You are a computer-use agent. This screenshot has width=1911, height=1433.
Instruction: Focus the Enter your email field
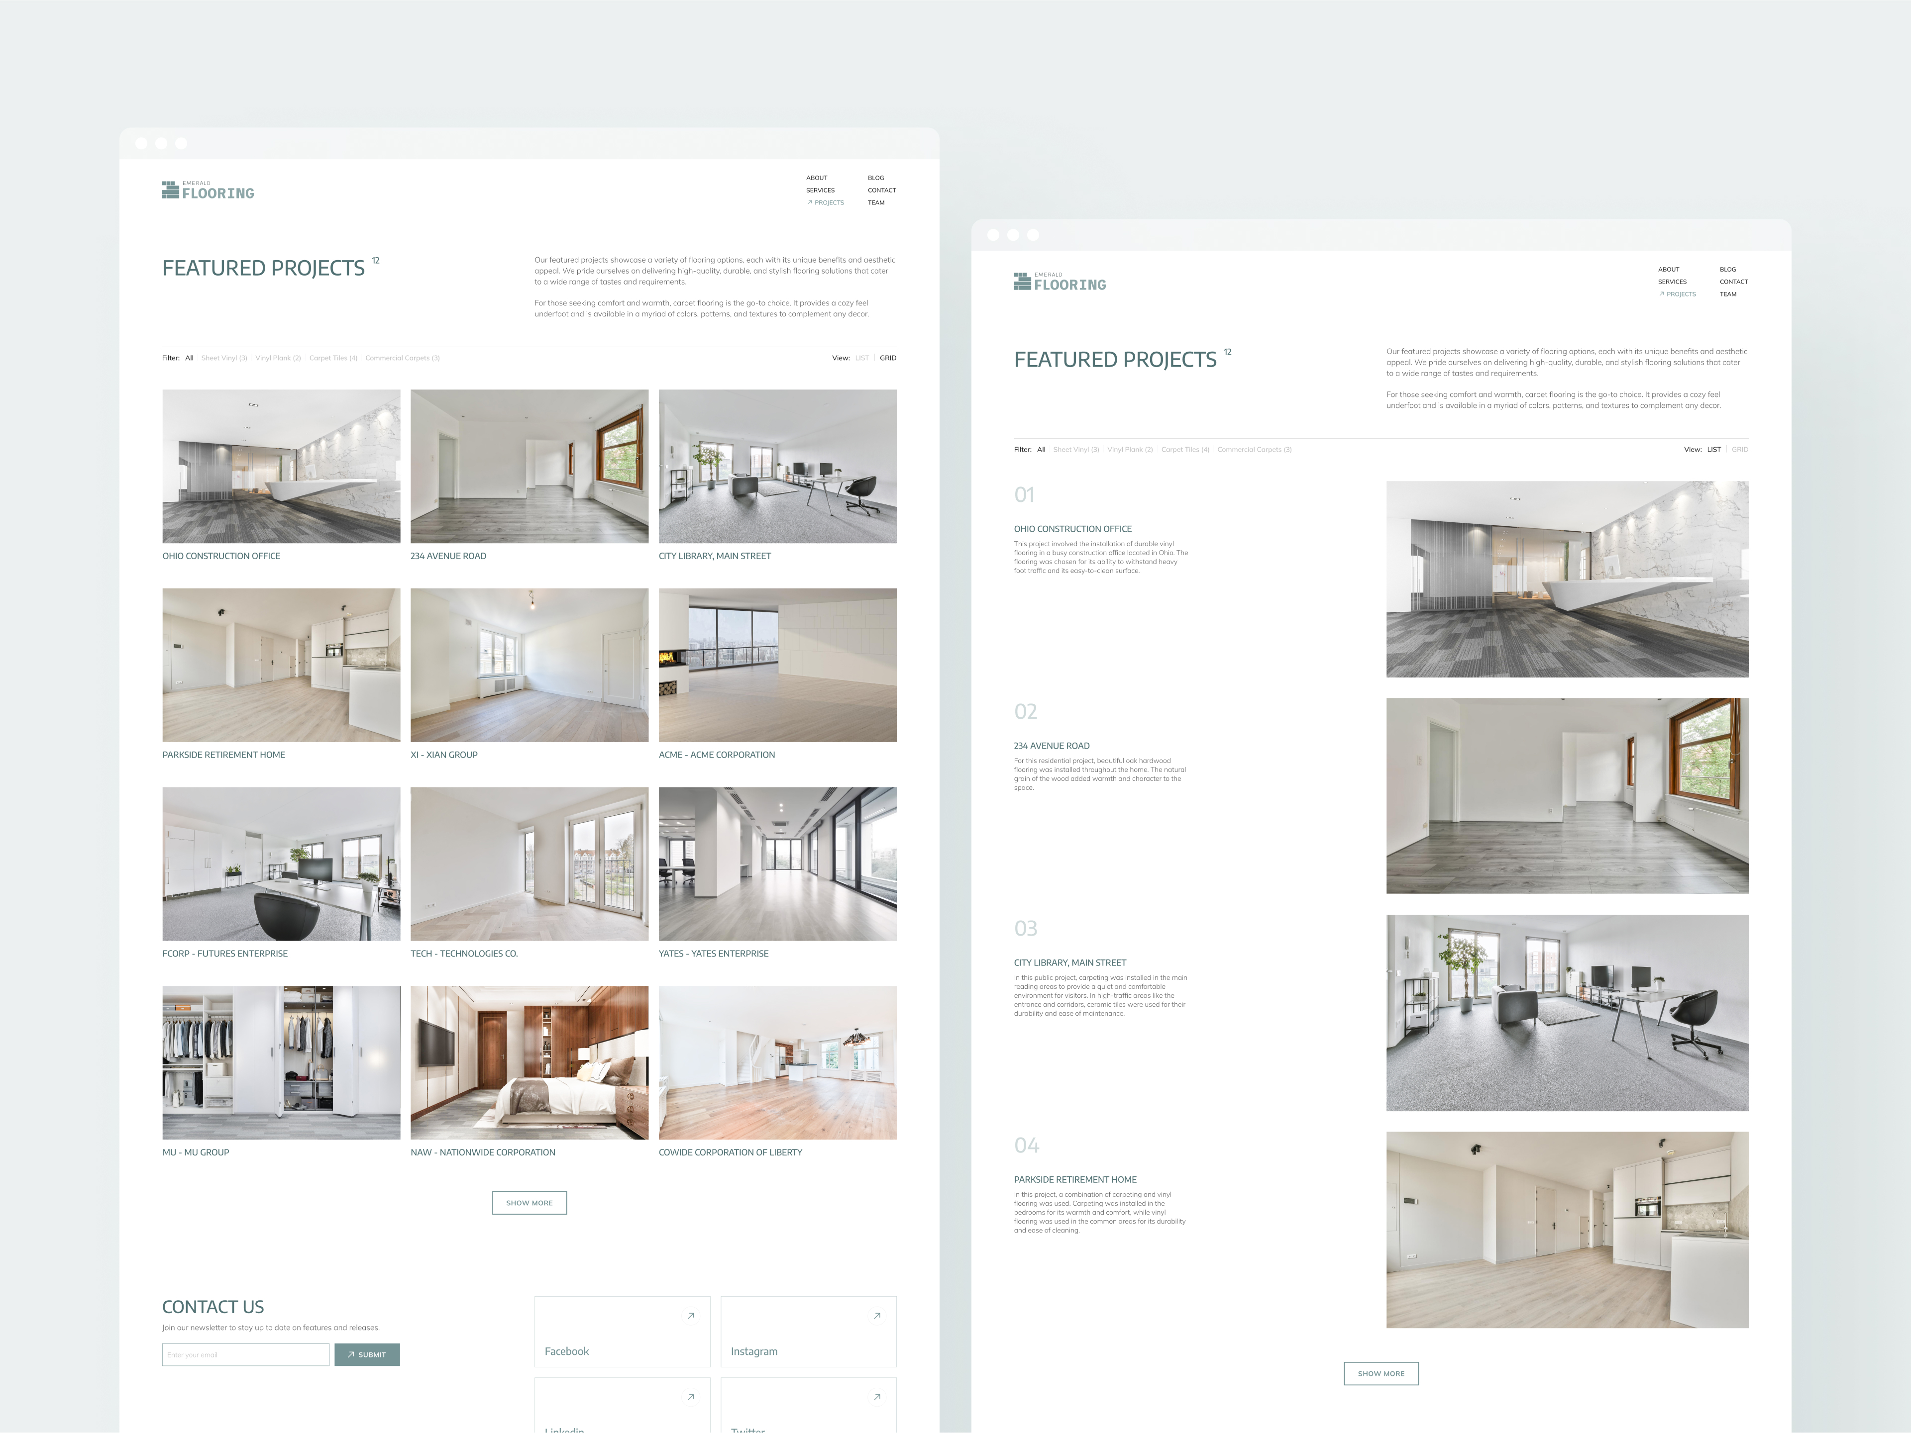[x=245, y=1354]
